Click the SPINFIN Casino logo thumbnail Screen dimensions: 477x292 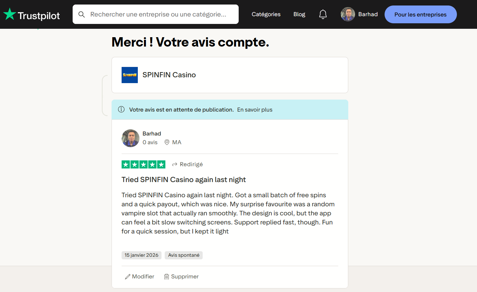coord(130,75)
